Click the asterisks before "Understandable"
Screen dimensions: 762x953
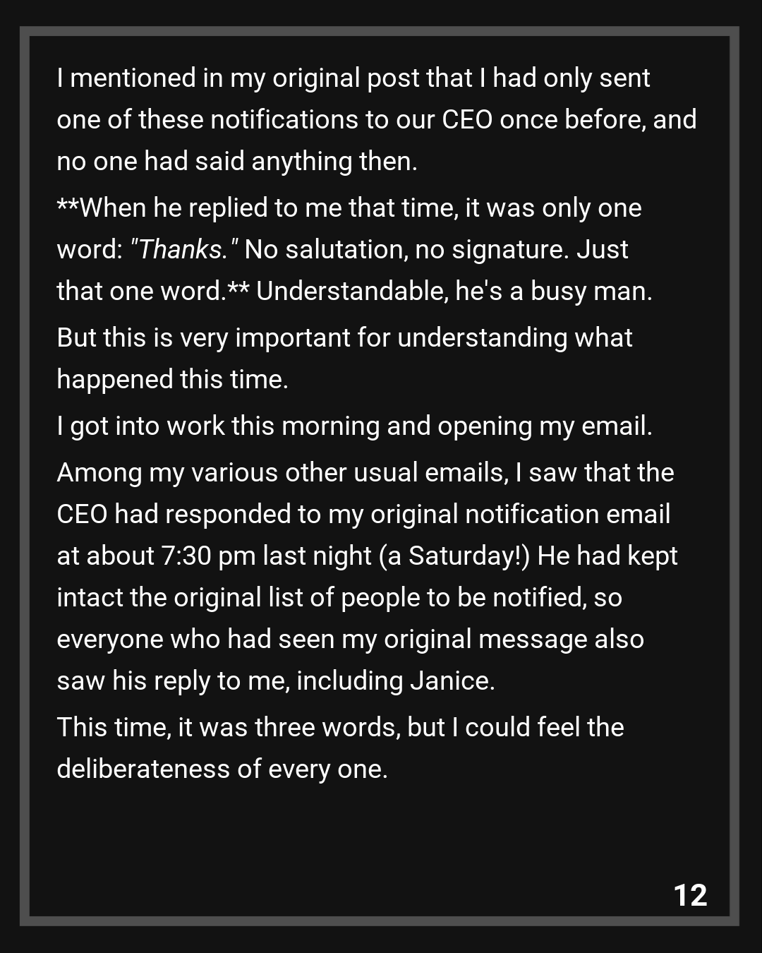(x=238, y=291)
